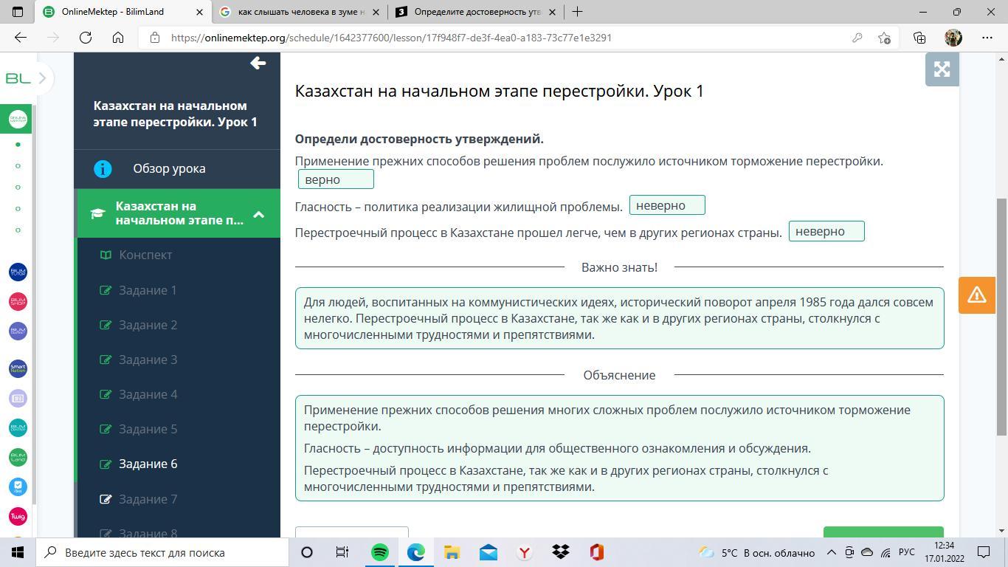This screenshot has height=567, width=1008.
Task: Open Задание 7 in lesson list
Action: [x=148, y=499]
